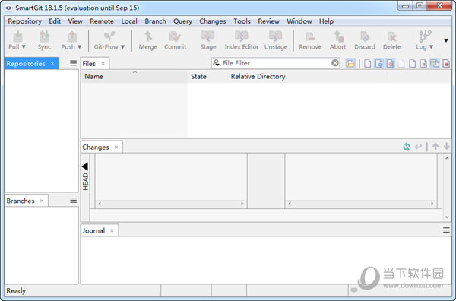Toggle plain page filter left of x-marked page

[412, 63]
